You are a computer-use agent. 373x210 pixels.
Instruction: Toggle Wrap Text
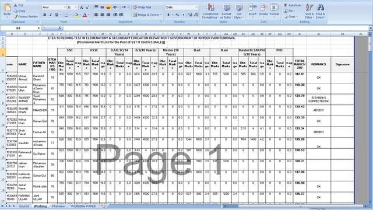point(142,8)
